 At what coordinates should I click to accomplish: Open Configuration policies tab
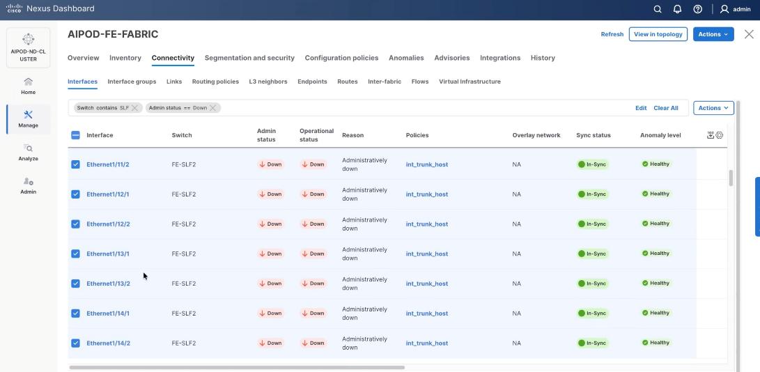coord(342,58)
